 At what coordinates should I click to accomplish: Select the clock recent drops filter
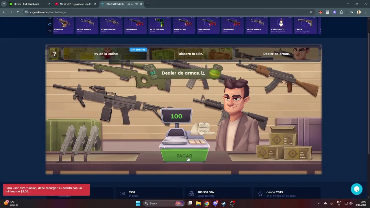[50, 17]
